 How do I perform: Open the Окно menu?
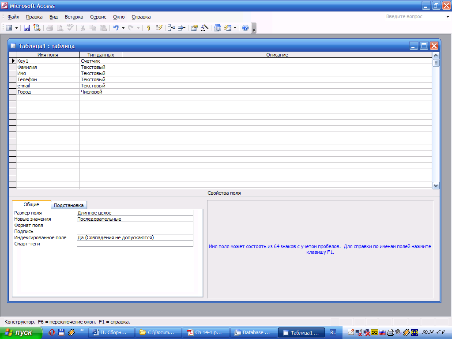(119, 17)
